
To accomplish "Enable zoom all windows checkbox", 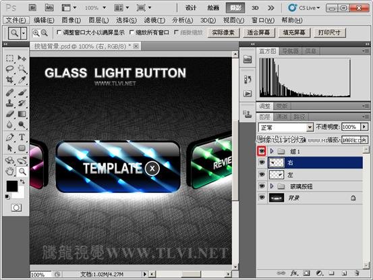I will (132, 32).
